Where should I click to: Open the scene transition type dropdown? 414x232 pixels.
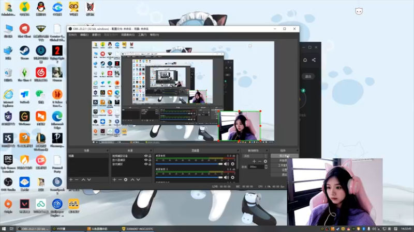[255, 156]
